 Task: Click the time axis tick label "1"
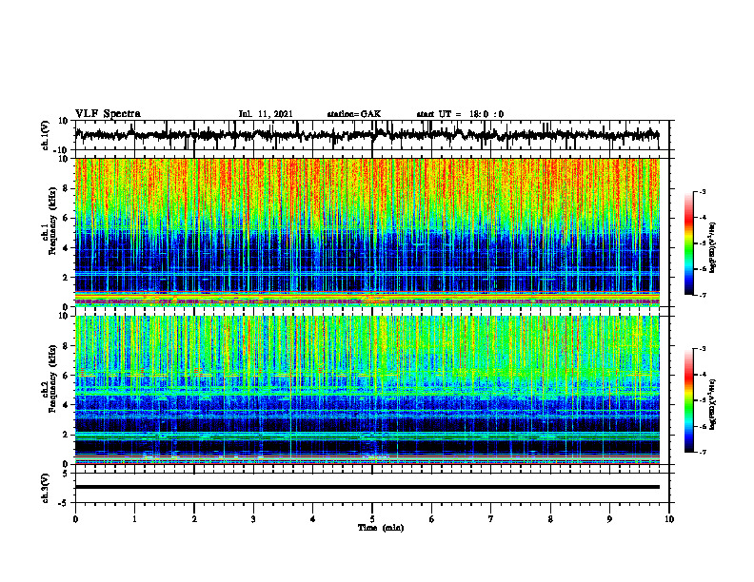pyautogui.click(x=134, y=519)
